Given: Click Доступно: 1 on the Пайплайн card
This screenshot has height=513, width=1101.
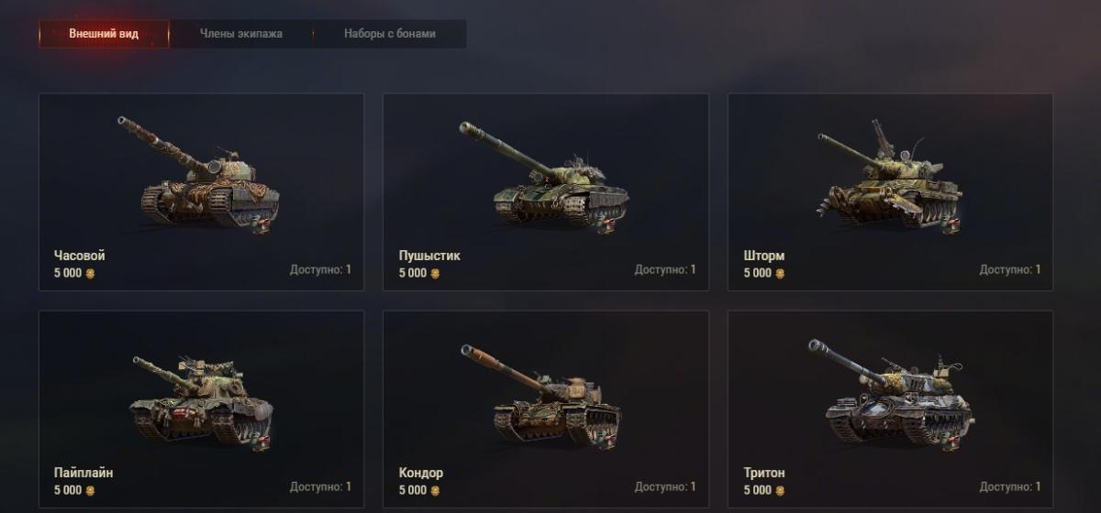Looking at the screenshot, I should [320, 486].
